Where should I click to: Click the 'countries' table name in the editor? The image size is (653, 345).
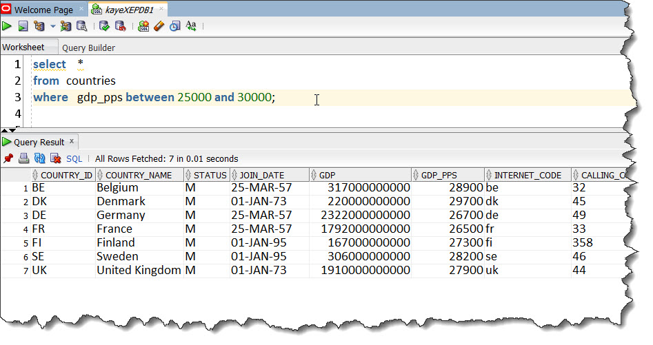tap(91, 81)
